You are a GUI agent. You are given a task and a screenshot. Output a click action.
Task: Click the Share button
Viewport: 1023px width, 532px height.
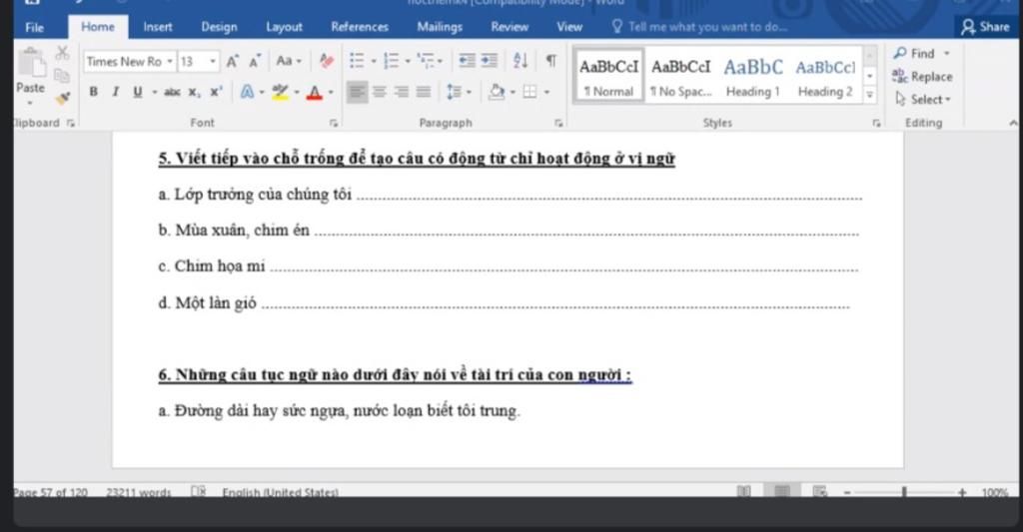coord(986,27)
